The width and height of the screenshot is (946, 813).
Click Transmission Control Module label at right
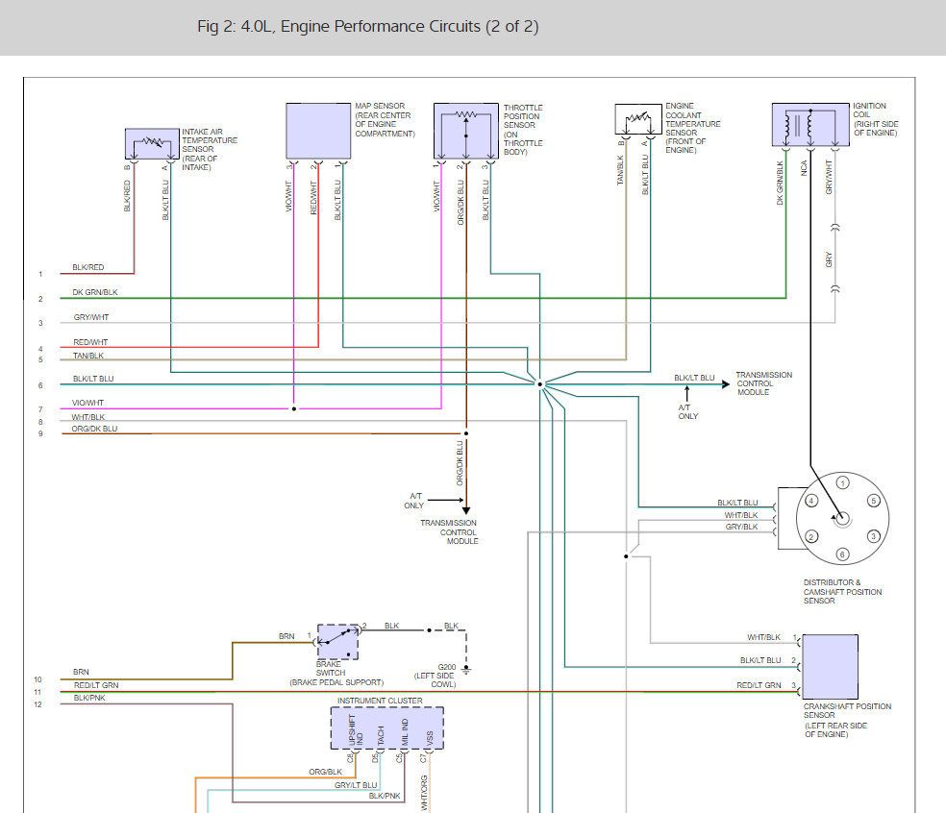[x=764, y=382]
